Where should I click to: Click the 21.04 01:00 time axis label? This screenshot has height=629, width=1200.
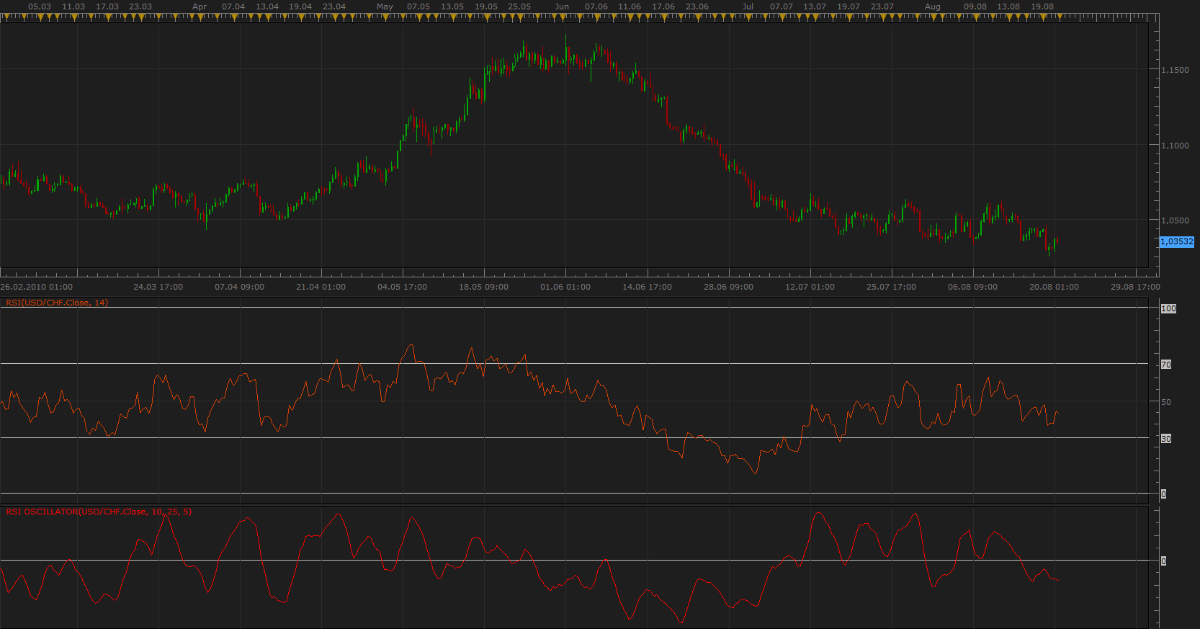coord(321,287)
